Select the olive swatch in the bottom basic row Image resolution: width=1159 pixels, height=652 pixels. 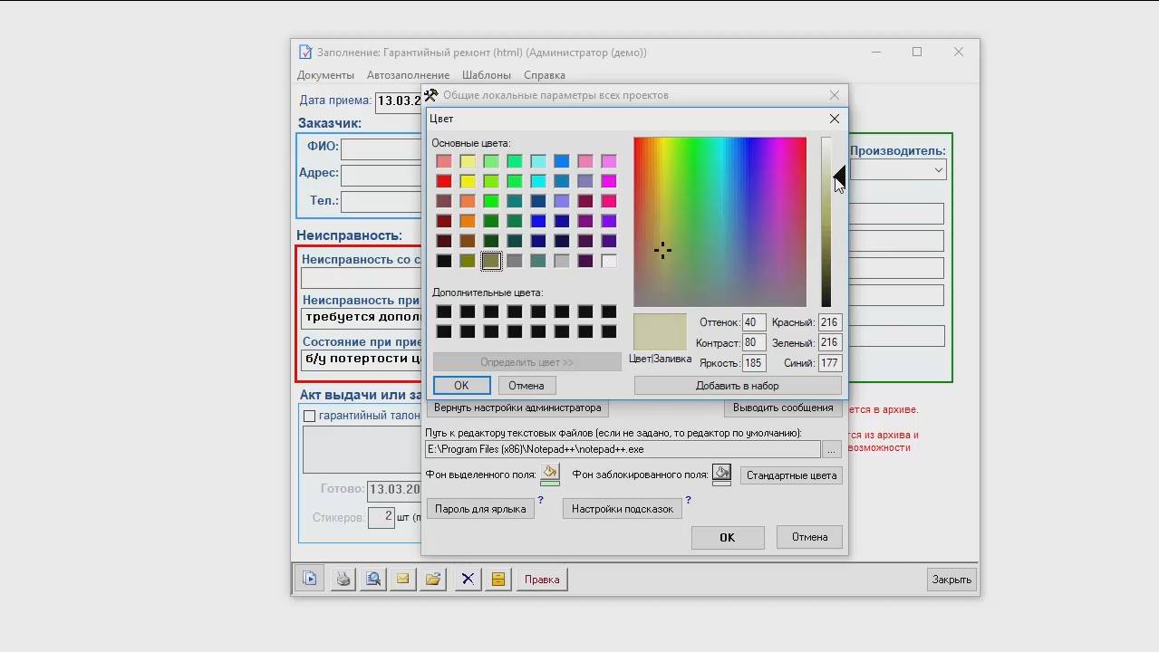(468, 261)
